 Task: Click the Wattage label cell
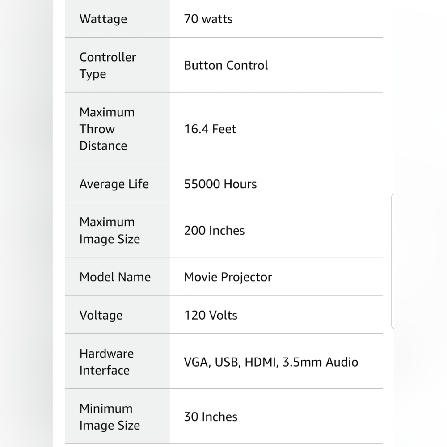pyautogui.click(x=117, y=19)
